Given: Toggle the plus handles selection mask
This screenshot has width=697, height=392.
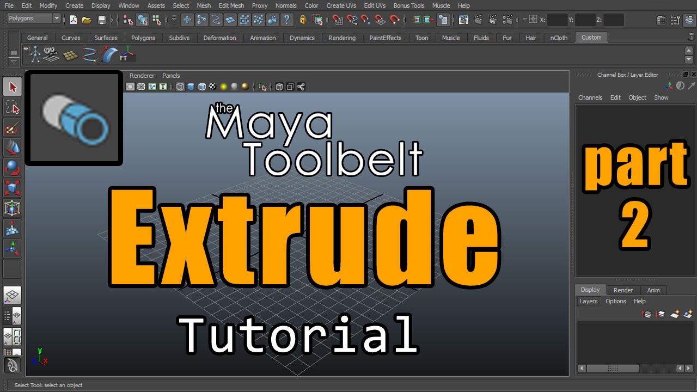Looking at the screenshot, I should (187, 20).
